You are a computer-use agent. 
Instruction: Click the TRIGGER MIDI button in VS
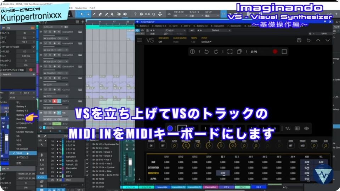[302, 145]
